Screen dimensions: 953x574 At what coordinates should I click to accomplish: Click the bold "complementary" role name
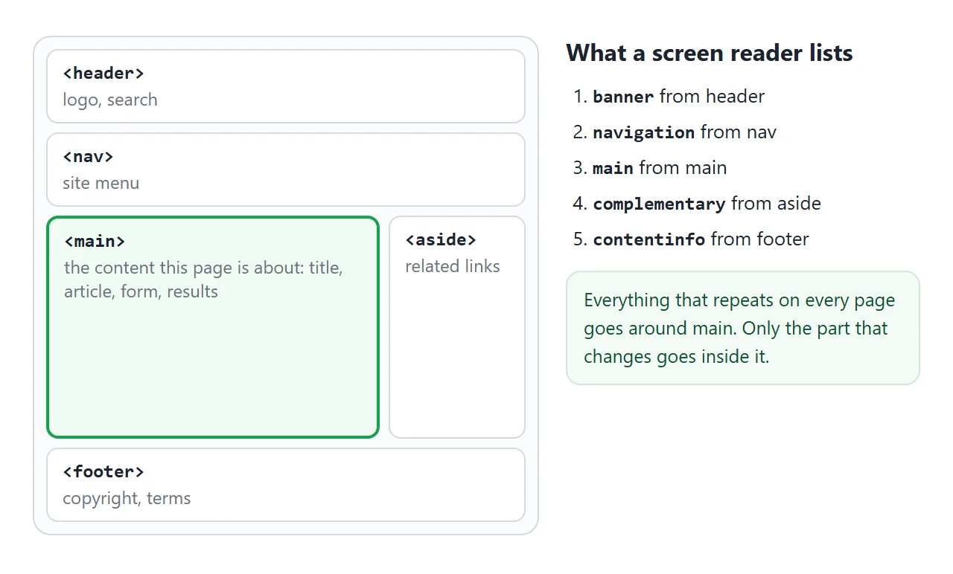tap(659, 204)
